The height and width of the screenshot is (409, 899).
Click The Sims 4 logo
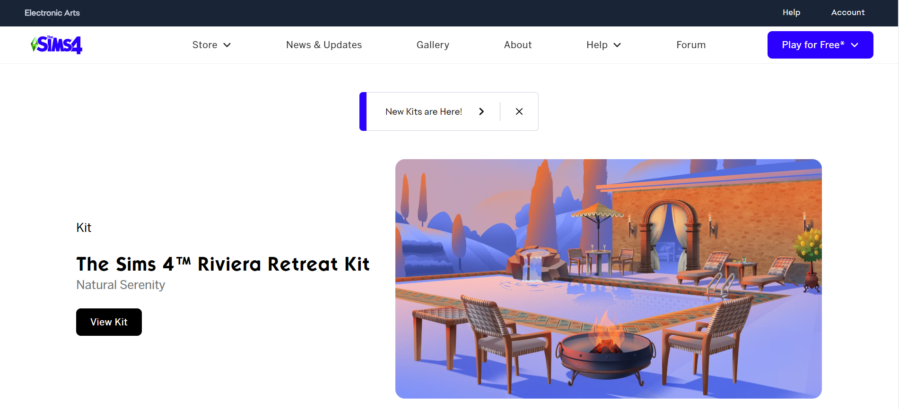[x=56, y=45]
